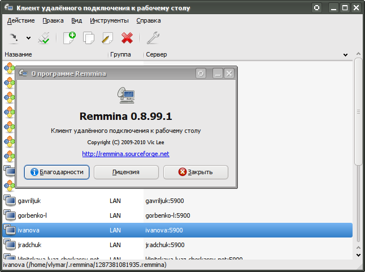Click the scrollbar down arrow at the bottom

pyautogui.click(x=358, y=255)
